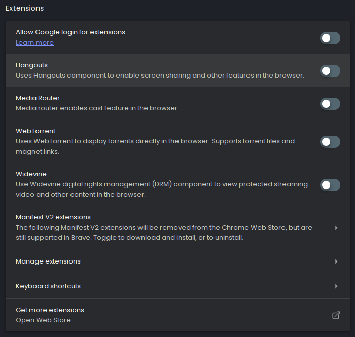Open the Manage extensions row
355x337 pixels.
(178, 261)
